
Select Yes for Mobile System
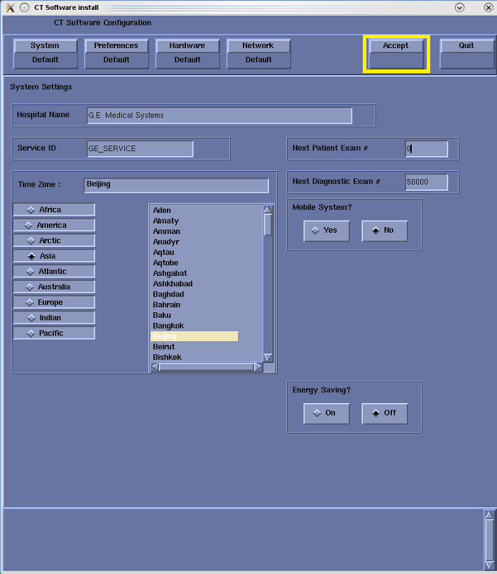coord(326,231)
